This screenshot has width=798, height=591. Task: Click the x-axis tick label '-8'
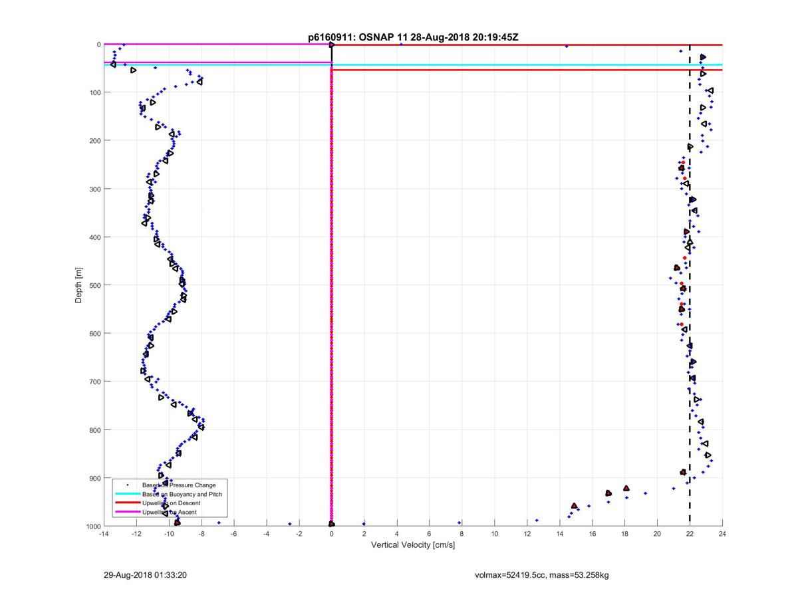pyautogui.click(x=201, y=534)
